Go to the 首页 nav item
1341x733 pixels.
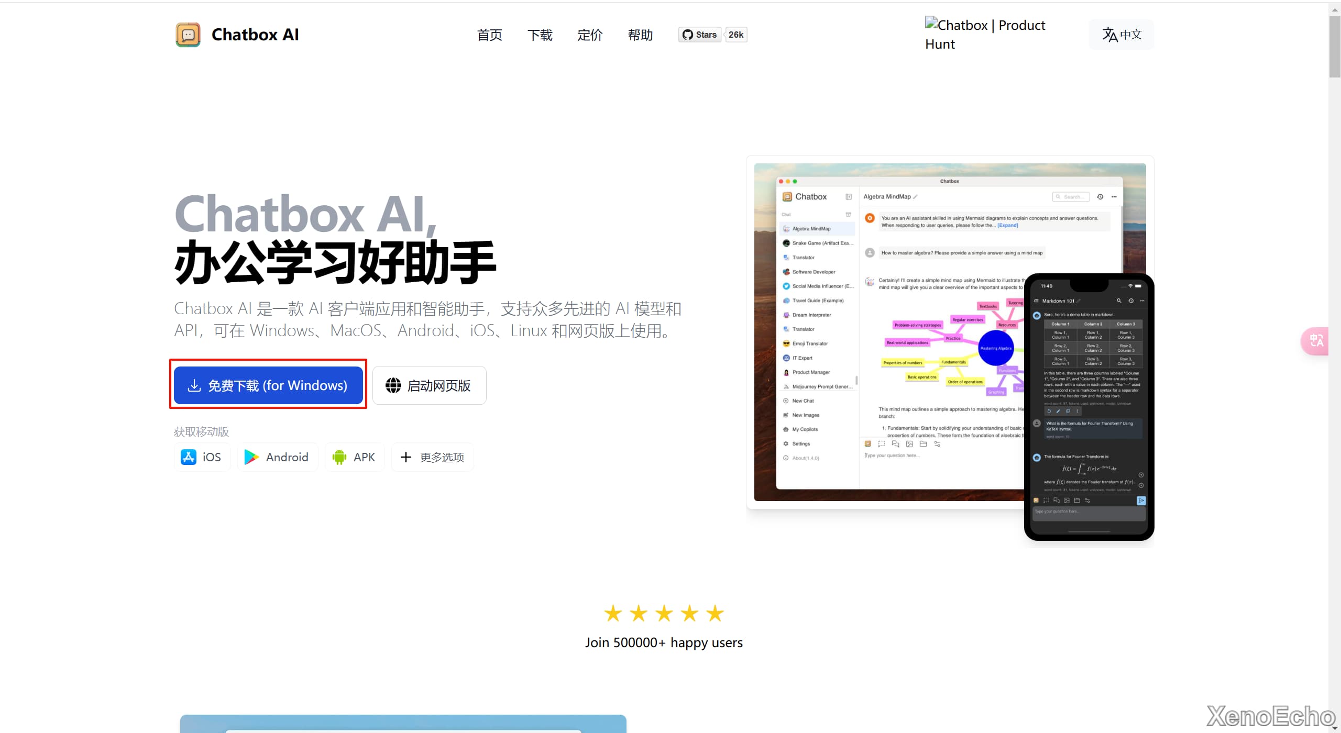coord(489,35)
